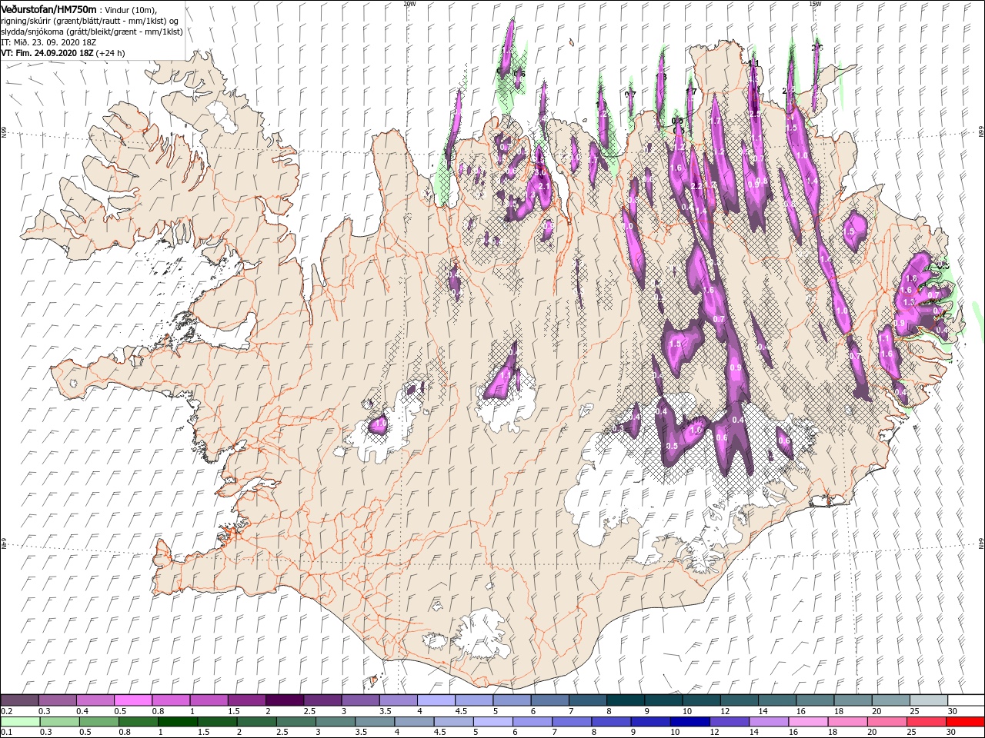Pick snow-scale swatch between 0.2 and 0.3
The height and width of the screenshot is (738, 985).
(19, 700)
